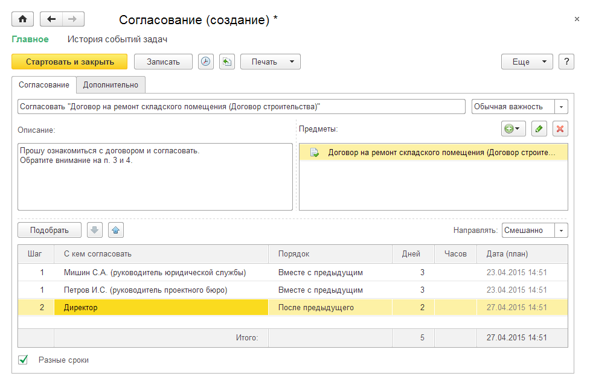Move the selected approver down
Screen dimensions: 590x382
tap(94, 230)
